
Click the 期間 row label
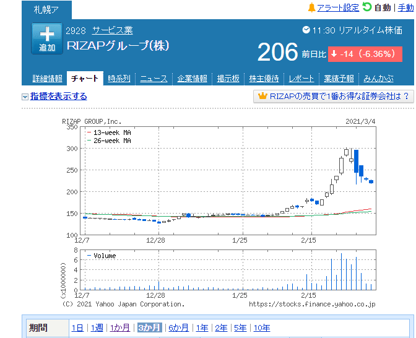click(x=38, y=328)
